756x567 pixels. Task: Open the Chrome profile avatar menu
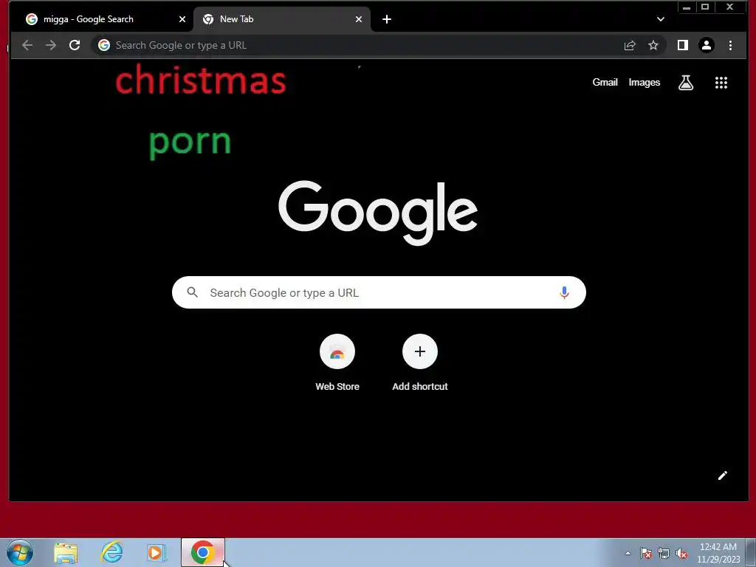point(707,45)
